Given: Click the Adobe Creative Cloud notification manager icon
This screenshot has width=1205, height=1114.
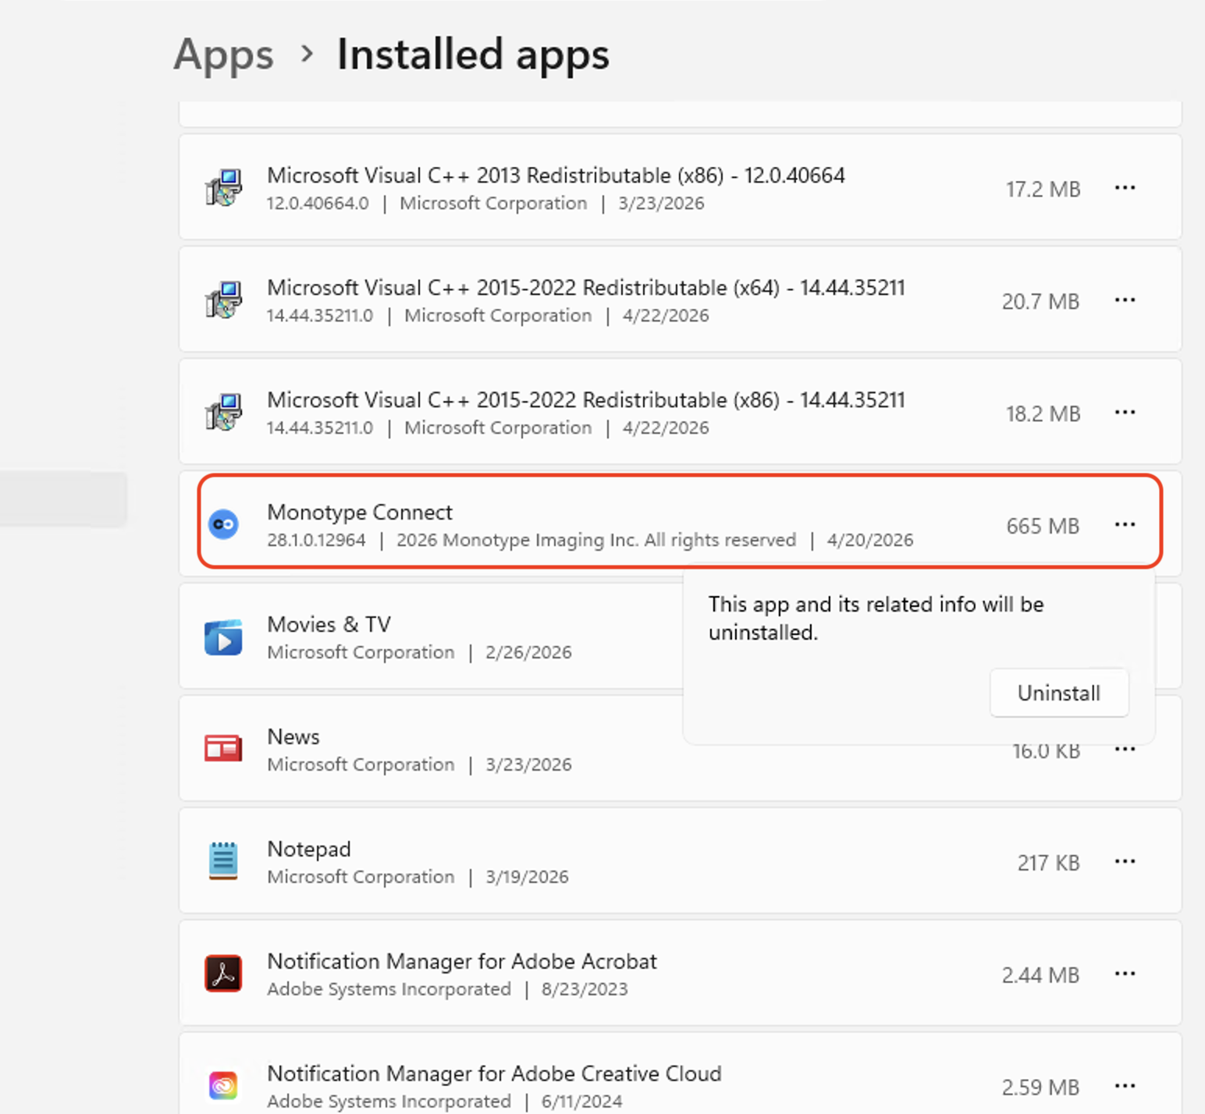Looking at the screenshot, I should tap(224, 1086).
